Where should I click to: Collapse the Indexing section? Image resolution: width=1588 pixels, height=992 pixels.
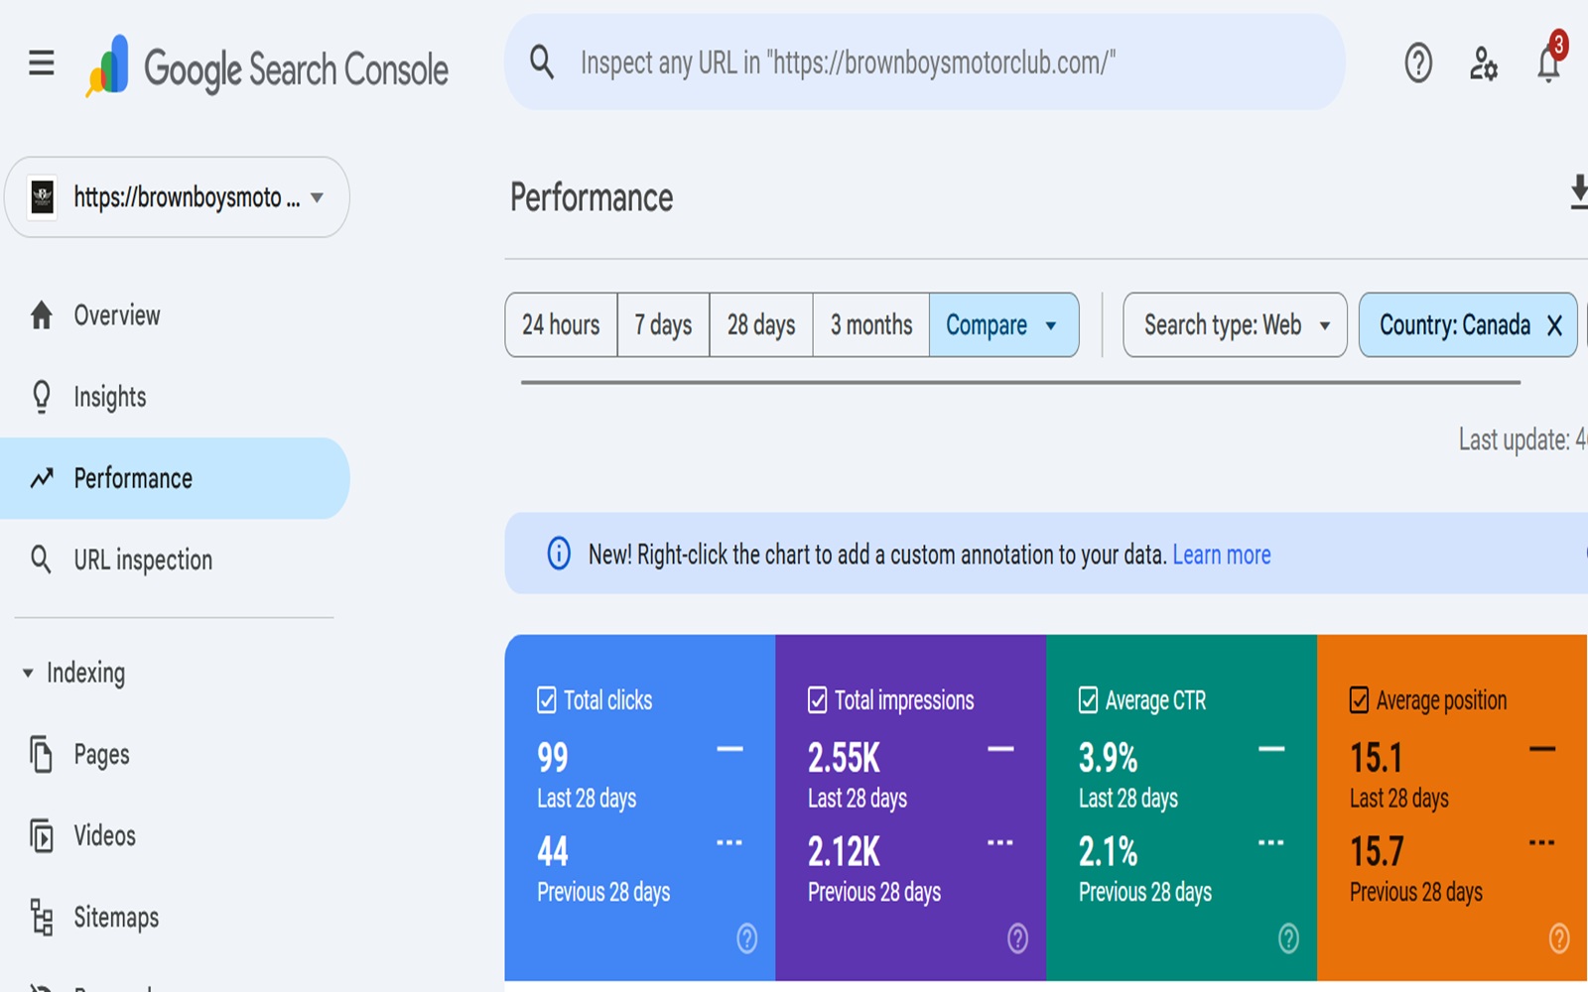30,673
